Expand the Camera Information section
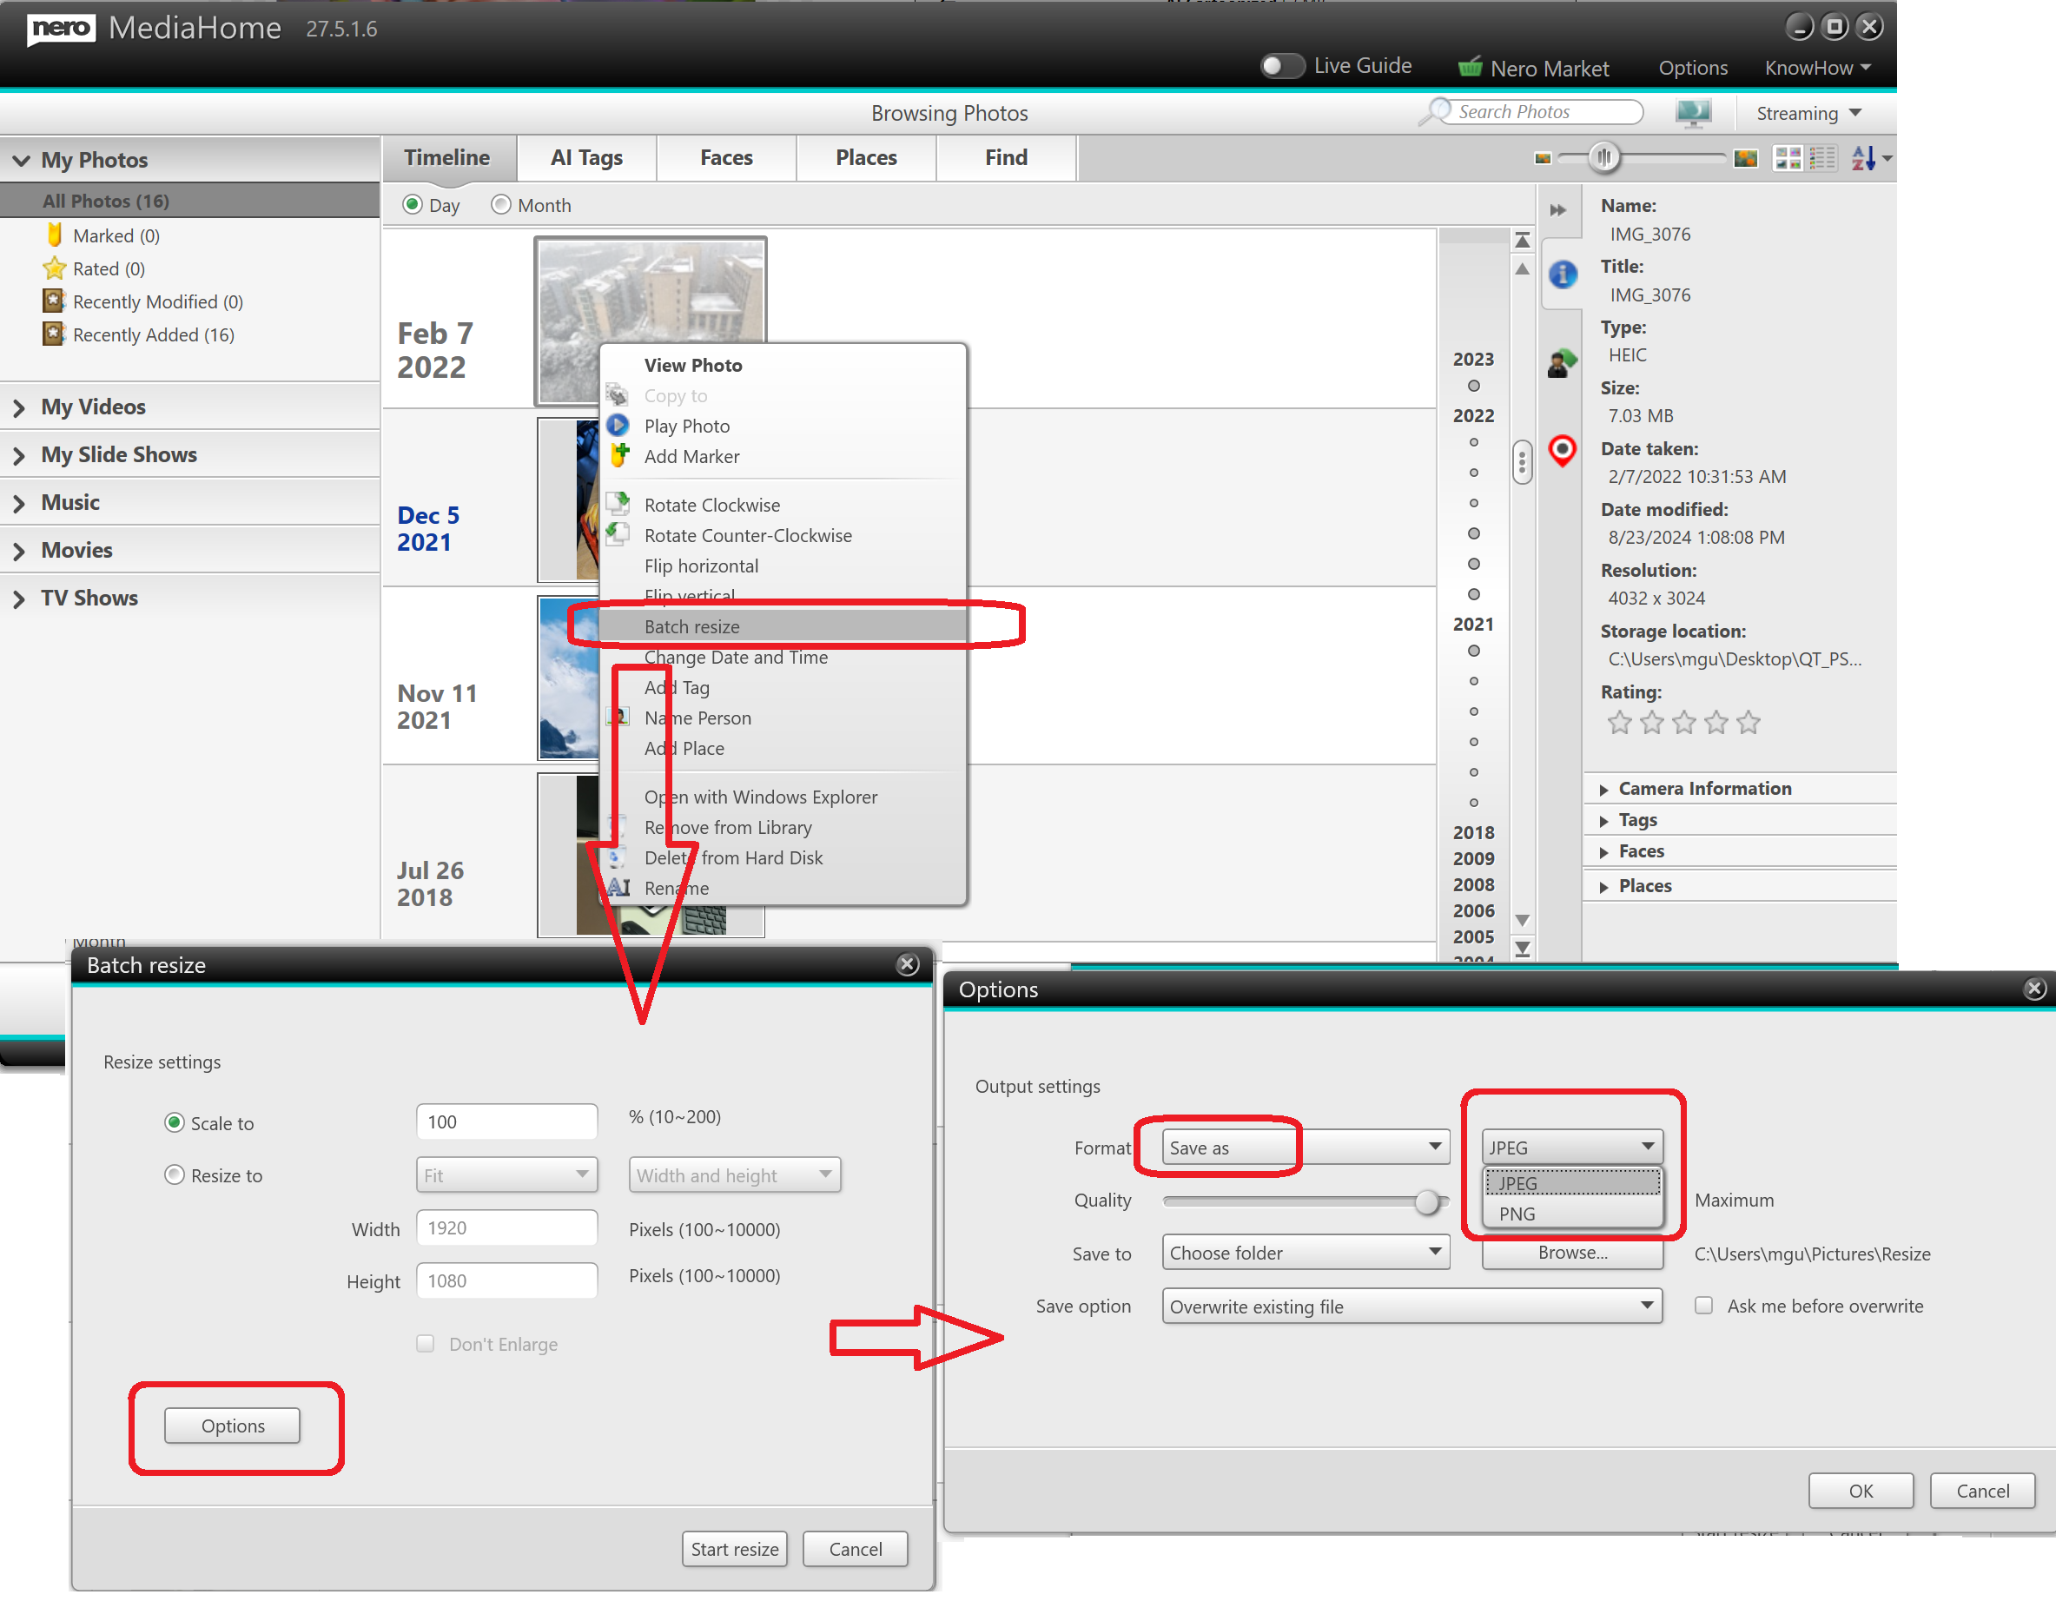Screen dimensions: 2056x1601 point(1704,789)
